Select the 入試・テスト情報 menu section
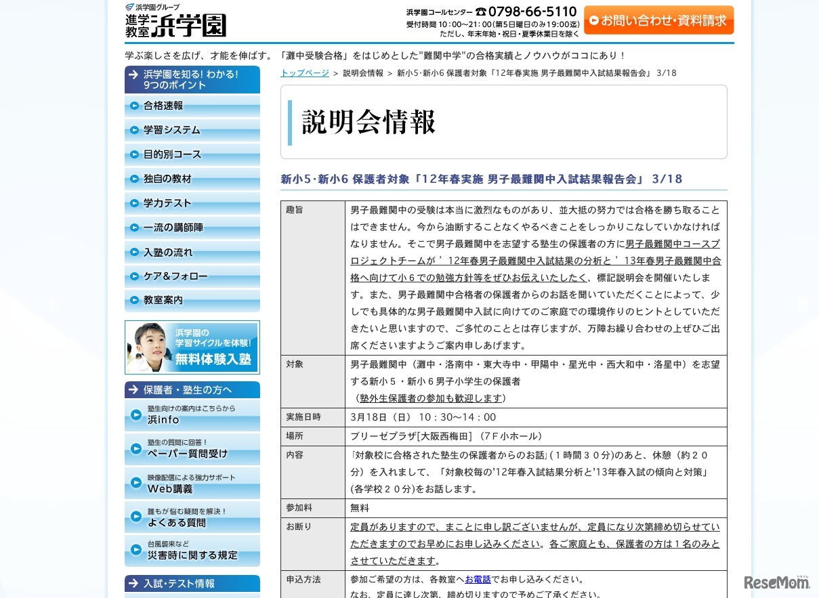Viewport: 819px width, 598px height. [192, 583]
